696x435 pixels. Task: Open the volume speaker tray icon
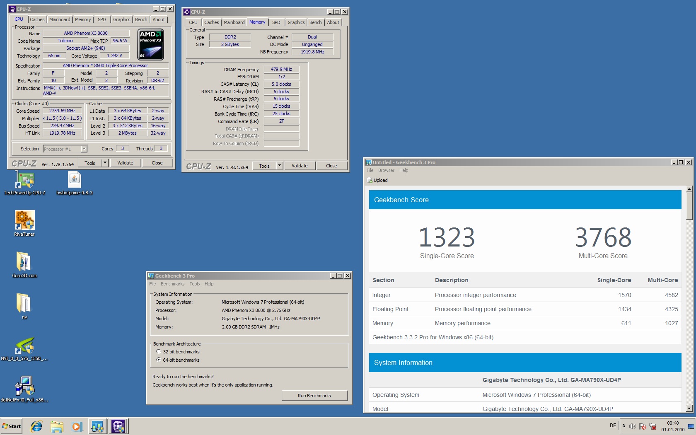click(633, 426)
